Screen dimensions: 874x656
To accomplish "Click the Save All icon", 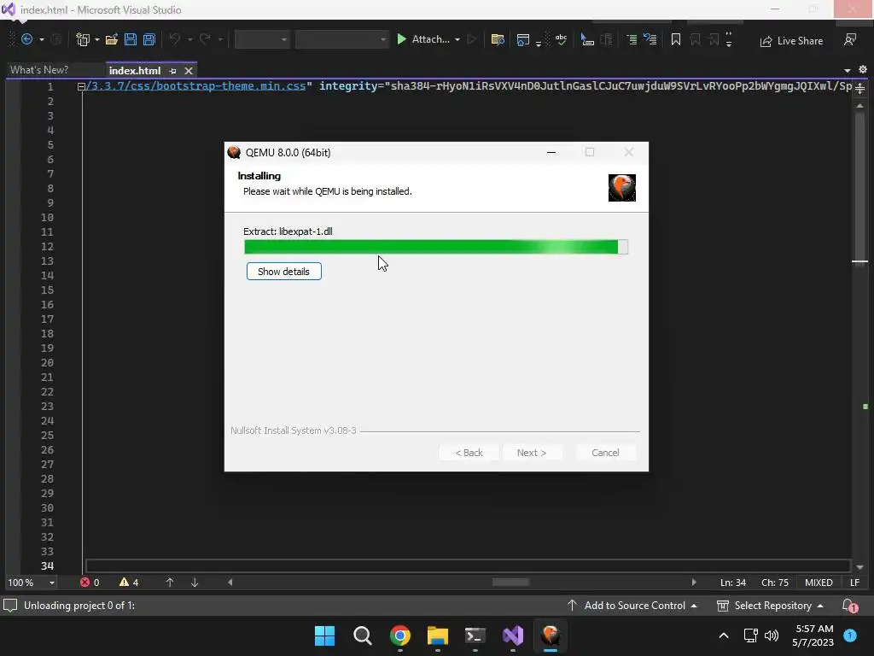I will (x=149, y=39).
